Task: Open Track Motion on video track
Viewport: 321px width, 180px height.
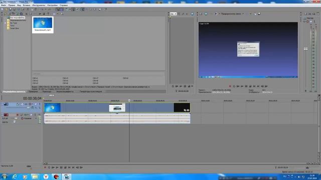Action: coord(22,104)
